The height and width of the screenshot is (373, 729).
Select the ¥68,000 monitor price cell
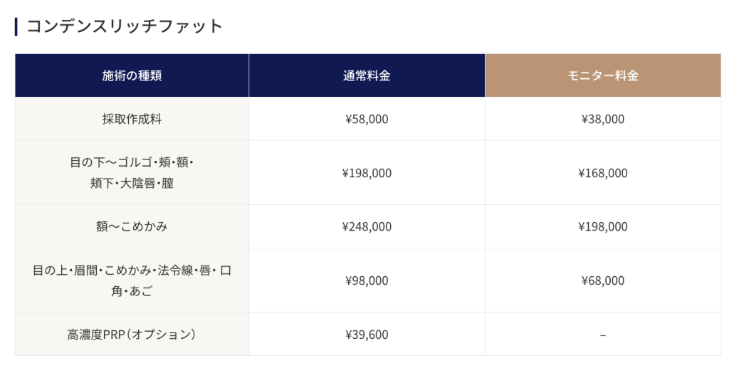(x=603, y=280)
